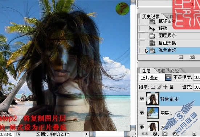Click the 不透明度 value field
This screenshot has width=200, height=137.
pos(197,77)
